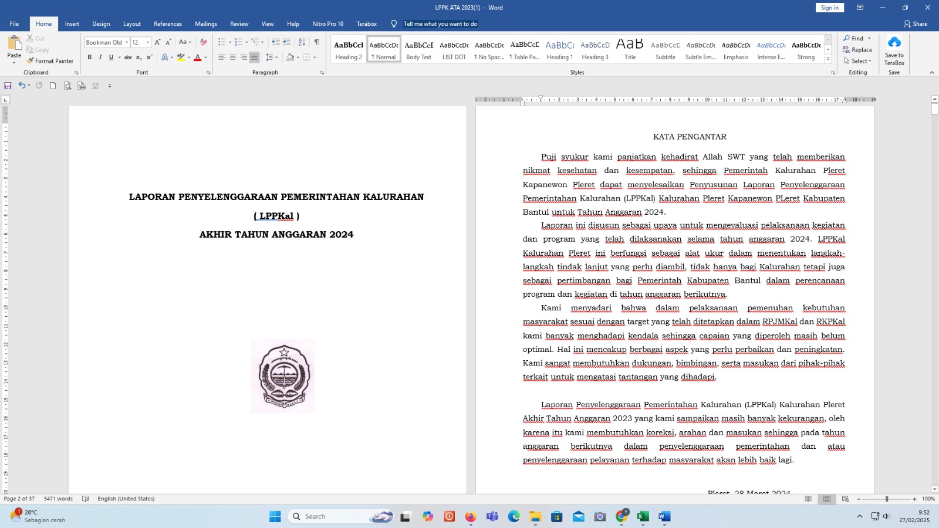Open the Ribbon Display Options icon
939x528 pixels.
pyautogui.click(x=860, y=8)
